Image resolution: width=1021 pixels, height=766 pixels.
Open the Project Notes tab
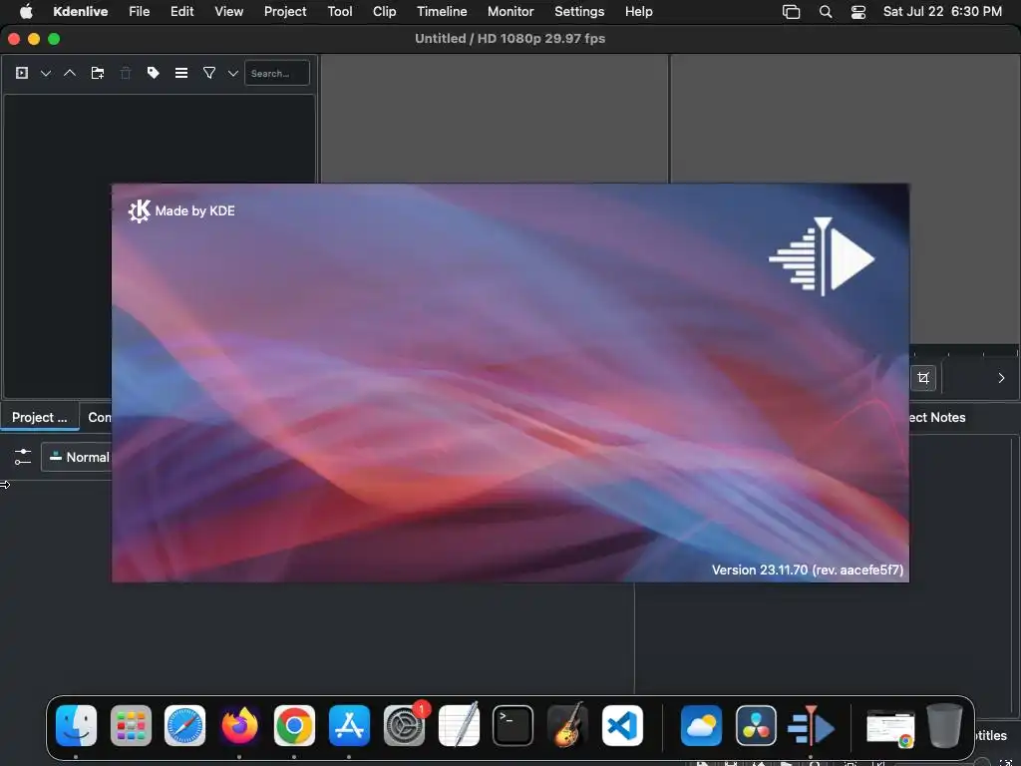coord(937,418)
